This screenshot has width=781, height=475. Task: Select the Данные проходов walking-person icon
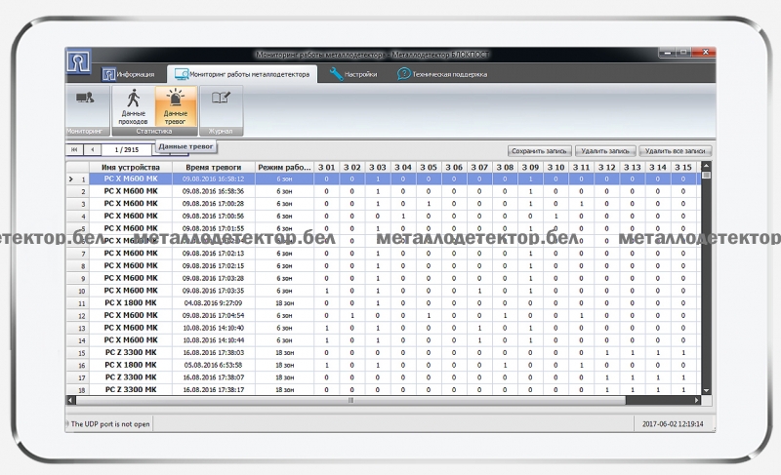coord(134,103)
